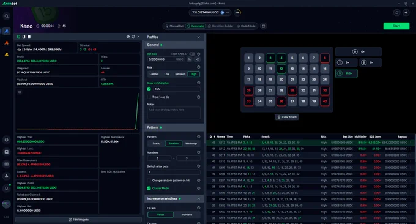Click number 12 tile on the Keno board
Image resolution: width=416 pixels, height=224 pixels.
click(x=281, y=69)
